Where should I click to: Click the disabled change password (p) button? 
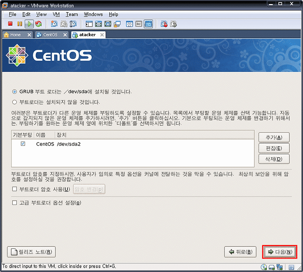coord(89,189)
